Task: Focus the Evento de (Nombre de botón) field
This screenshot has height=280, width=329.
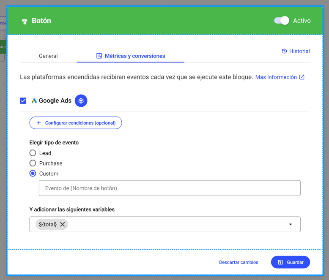Action: pyautogui.click(x=170, y=188)
